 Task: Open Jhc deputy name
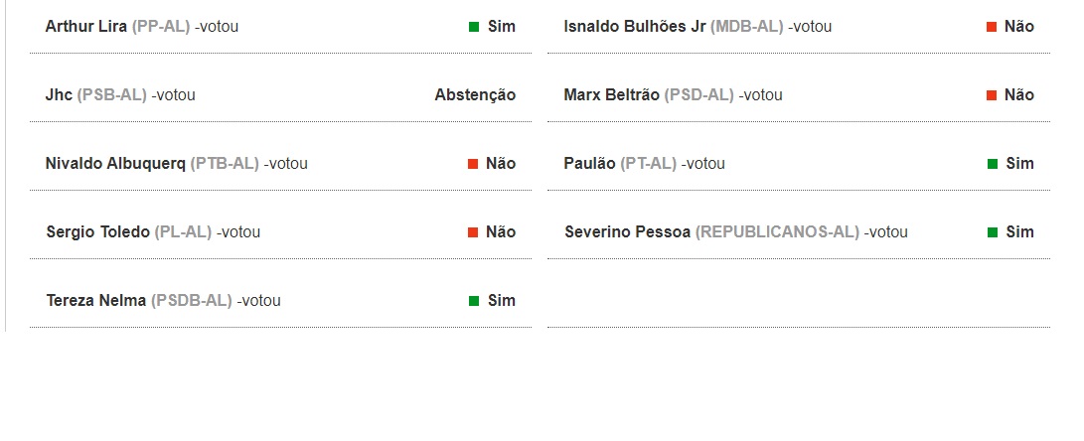tap(59, 95)
